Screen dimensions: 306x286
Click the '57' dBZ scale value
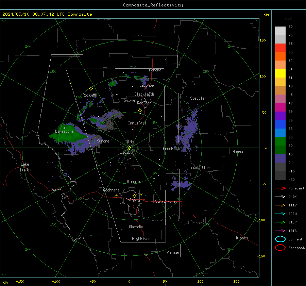click(x=290, y=61)
